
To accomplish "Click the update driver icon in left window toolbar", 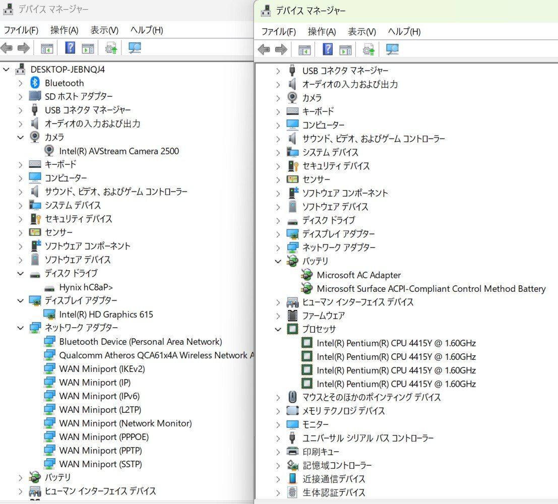I will (111, 48).
